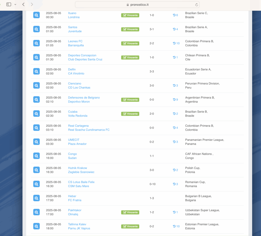Reload the page in address bar
The height and width of the screenshot is (236, 261).
coord(197,5)
